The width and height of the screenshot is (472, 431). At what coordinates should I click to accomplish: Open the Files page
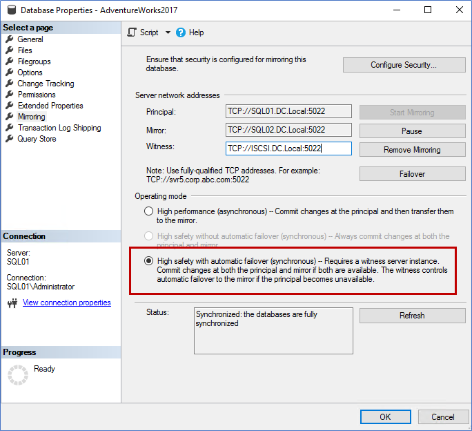tap(25, 50)
